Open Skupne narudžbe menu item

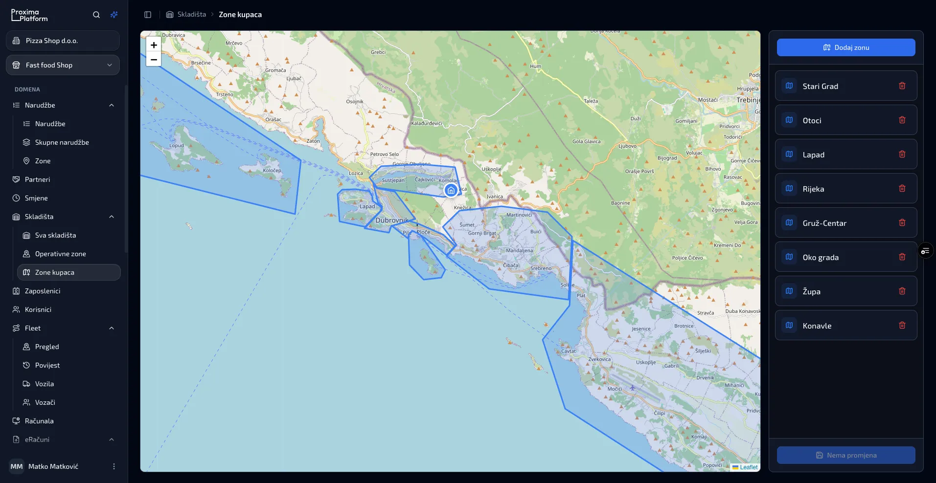pos(68,142)
